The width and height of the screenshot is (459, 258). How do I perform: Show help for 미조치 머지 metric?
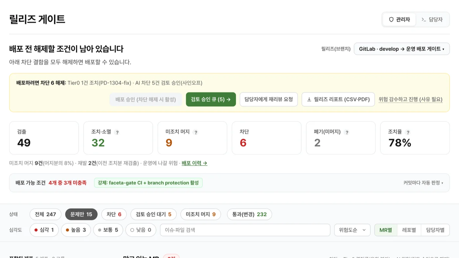[x=196, y=132]
